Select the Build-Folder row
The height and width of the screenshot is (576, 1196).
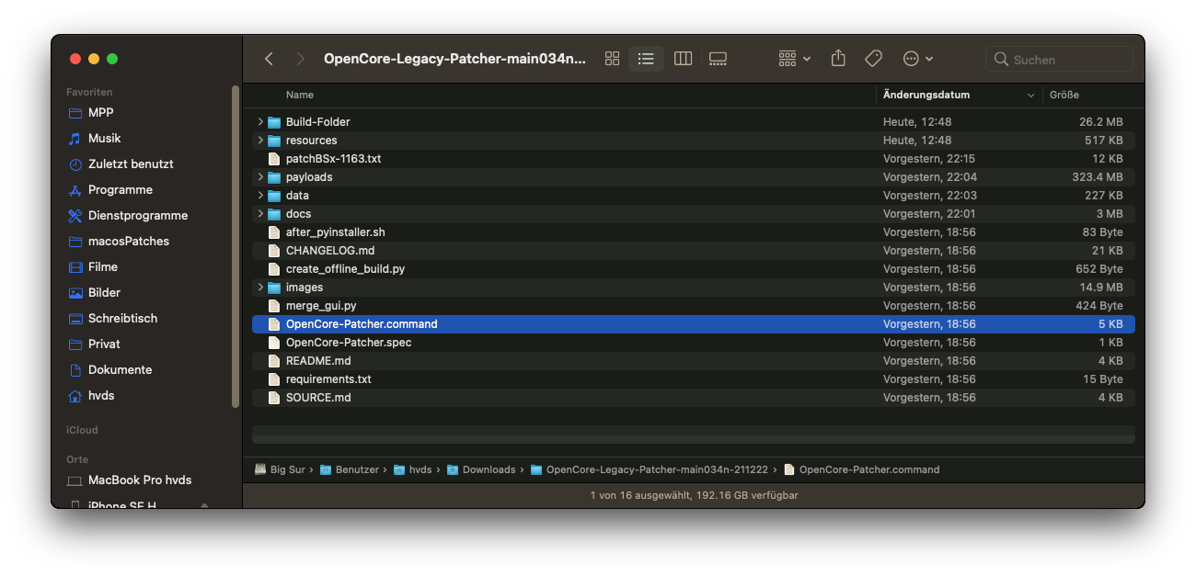(694, 122)
